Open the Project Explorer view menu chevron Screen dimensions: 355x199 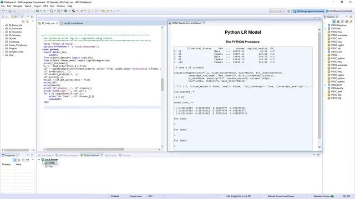point(33,21)
